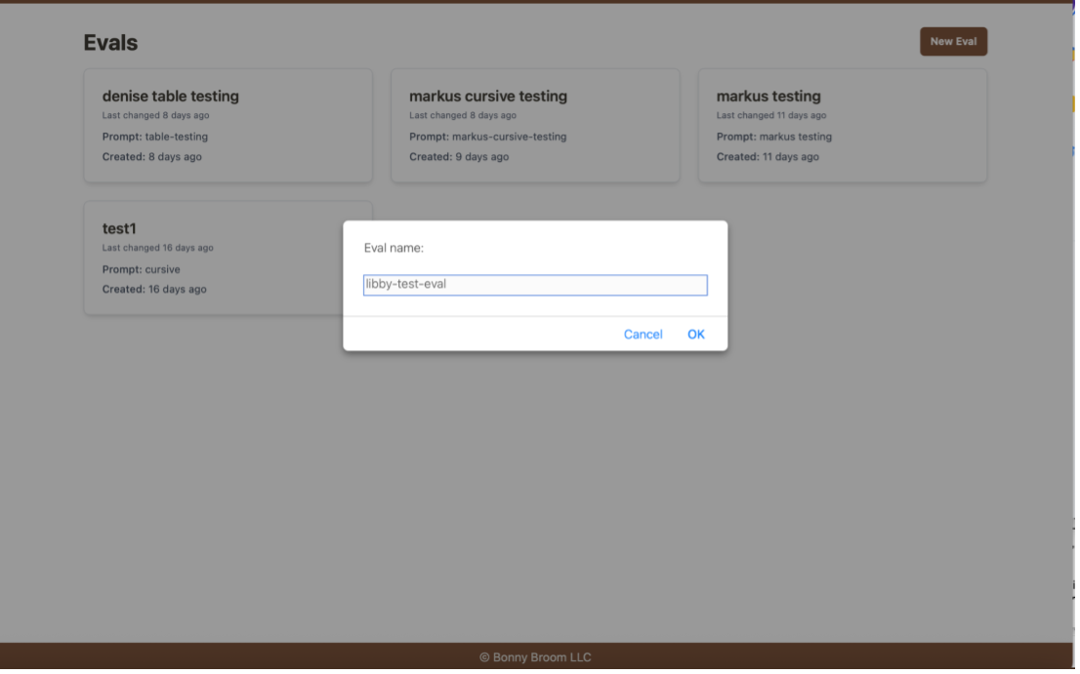The image size is (1080, 674).
Task: Click 'Prompt: markus-cursive-testing' text
Action: click(487, 137)
